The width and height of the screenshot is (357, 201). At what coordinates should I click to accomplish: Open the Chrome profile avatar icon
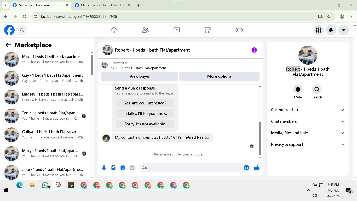pos(342,16)
